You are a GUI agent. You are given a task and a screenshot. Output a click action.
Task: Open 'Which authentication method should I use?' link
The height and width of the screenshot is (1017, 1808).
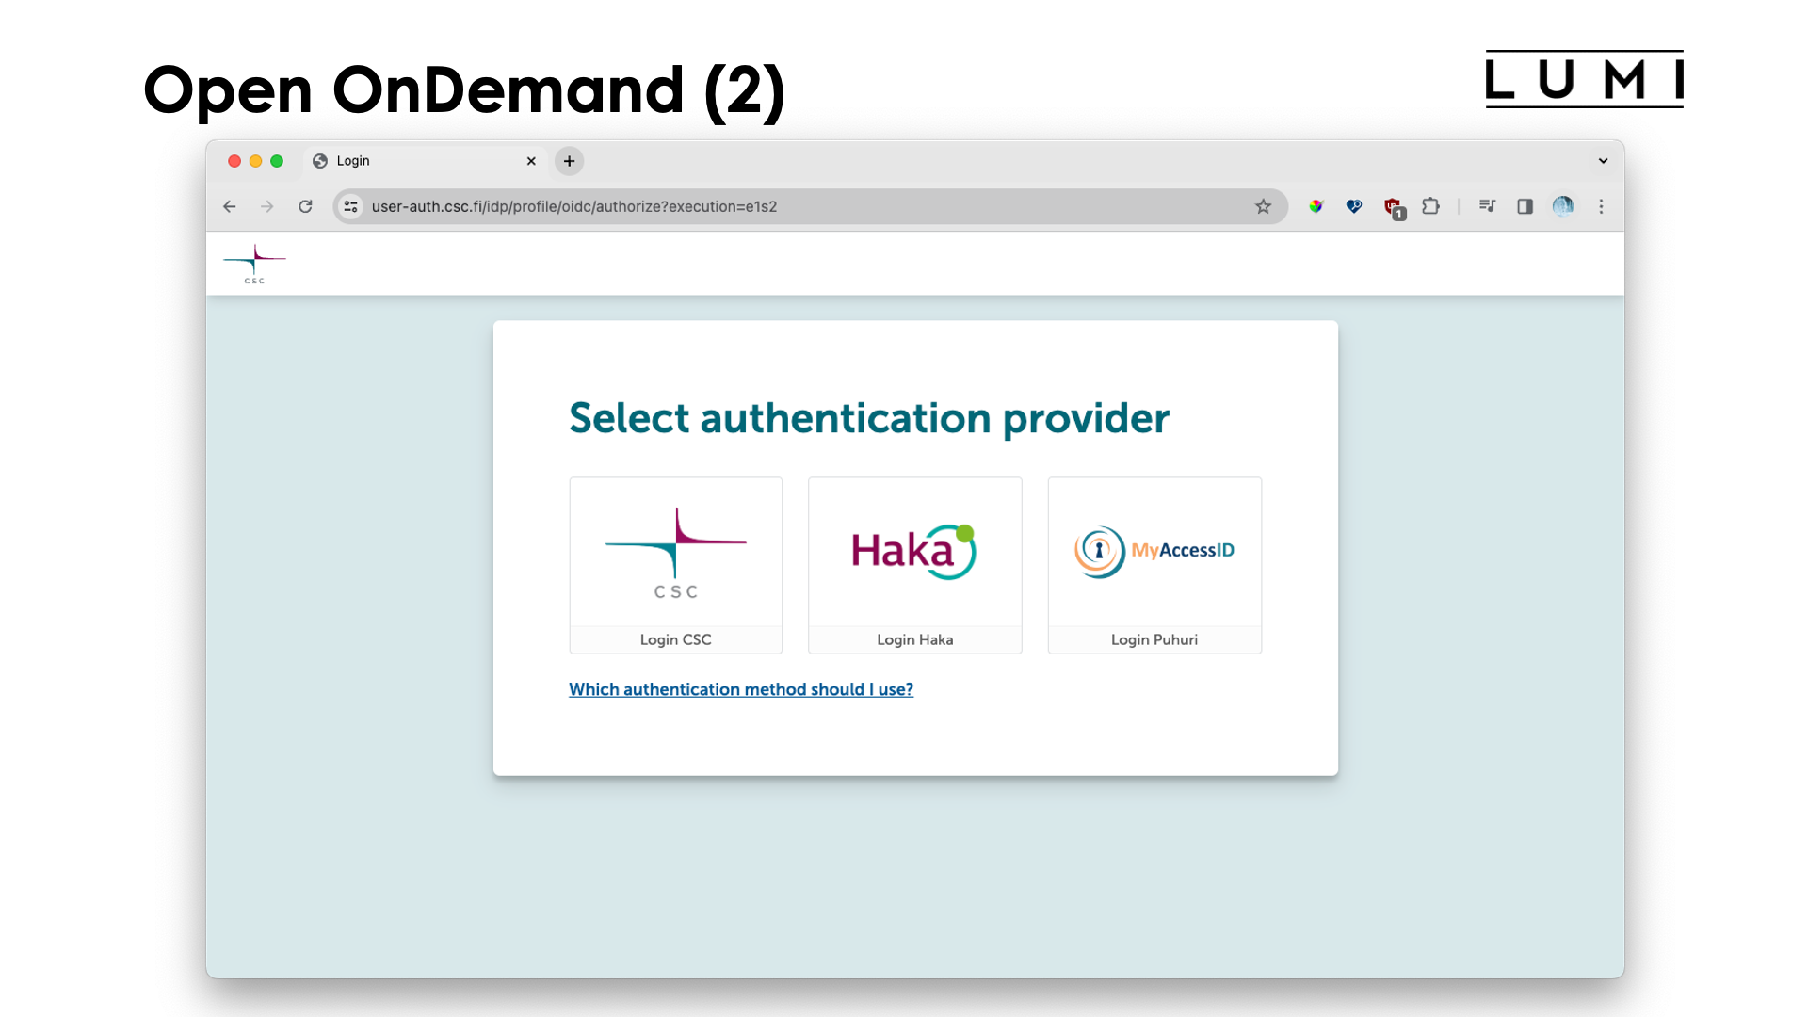tap(741, 689)
